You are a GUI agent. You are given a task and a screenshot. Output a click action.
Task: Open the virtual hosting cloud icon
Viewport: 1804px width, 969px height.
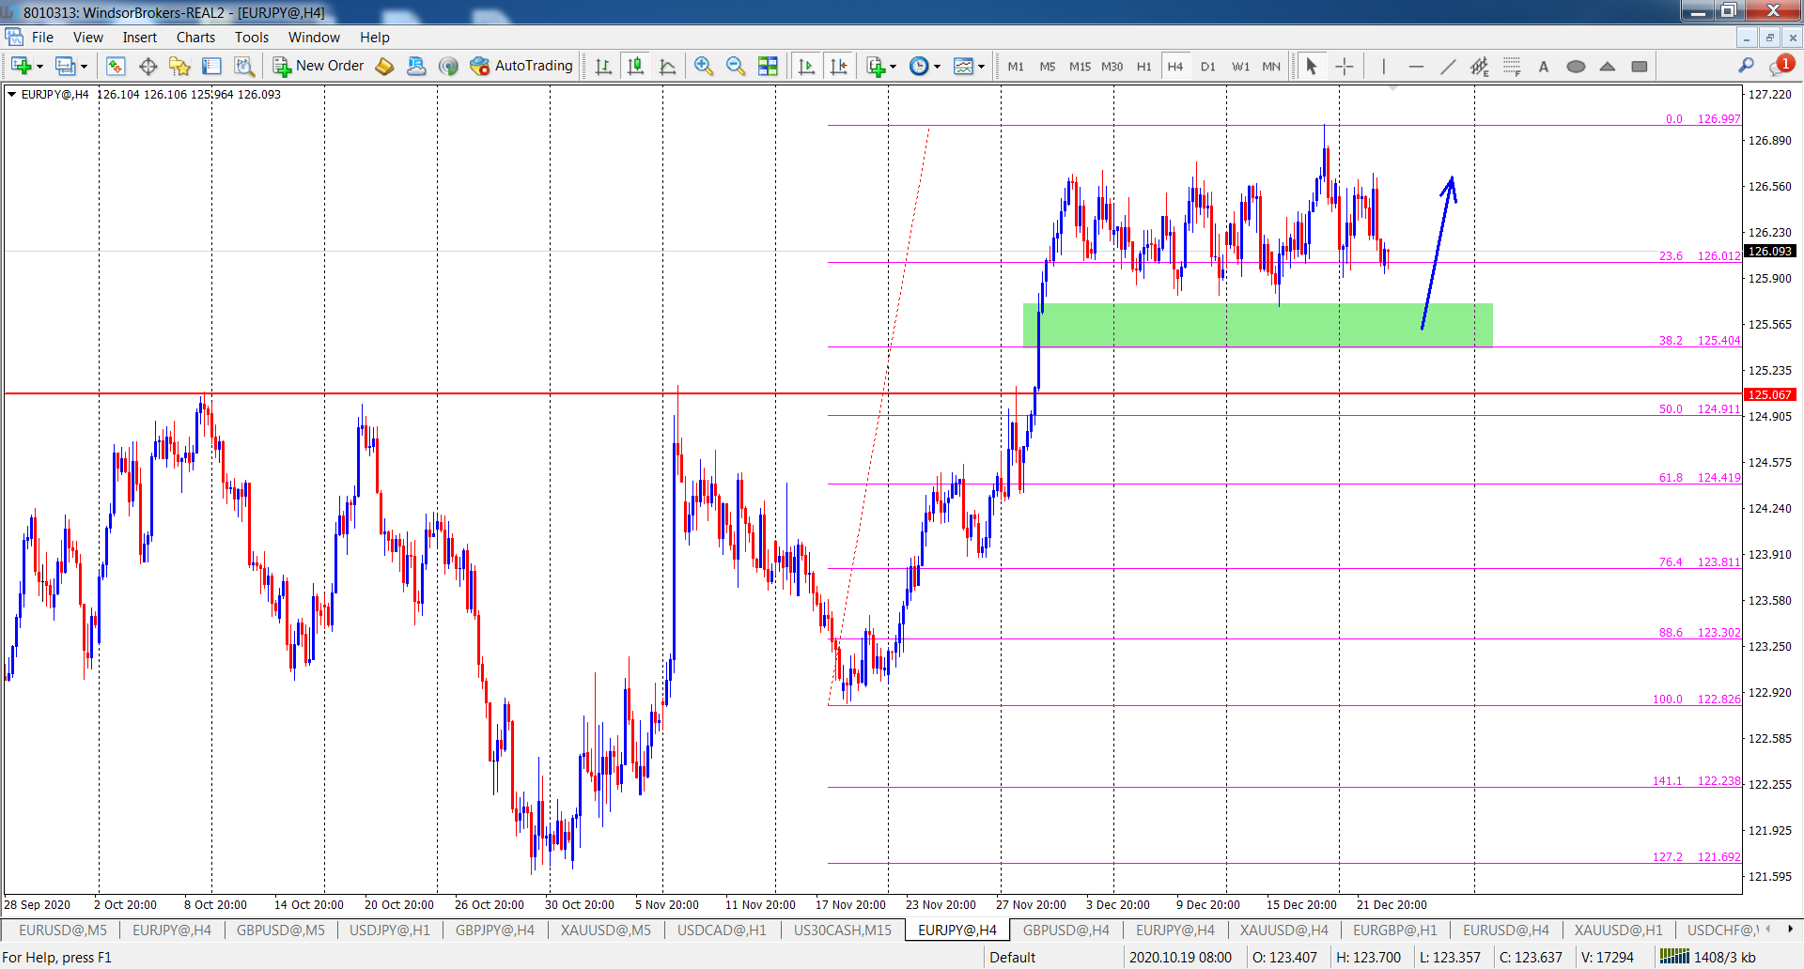[416, 66]
